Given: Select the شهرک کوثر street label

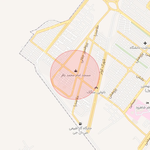Looking at the screenshot, I should (x=103, y=67).
